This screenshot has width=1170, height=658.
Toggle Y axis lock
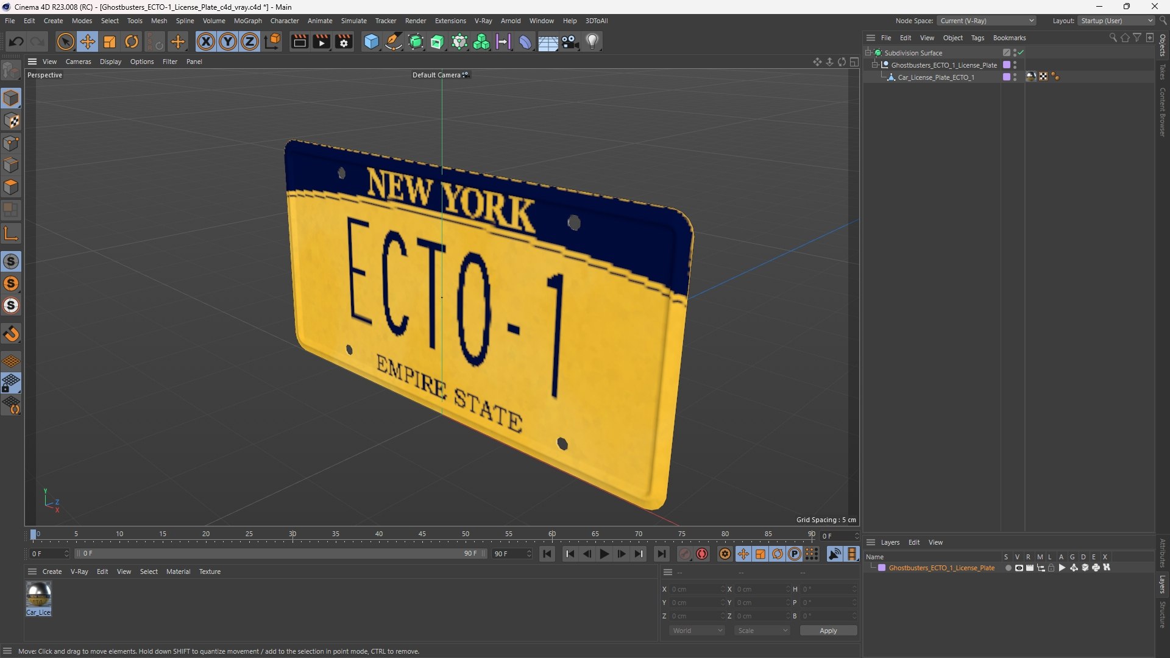click(x=228, y=41)
